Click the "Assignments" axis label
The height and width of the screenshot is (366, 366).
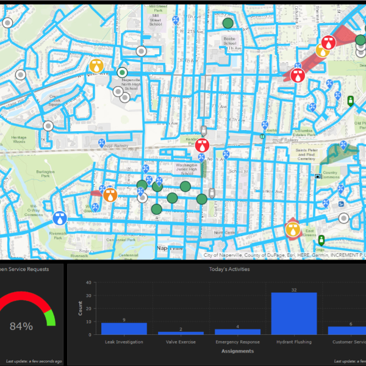(237, 351)
